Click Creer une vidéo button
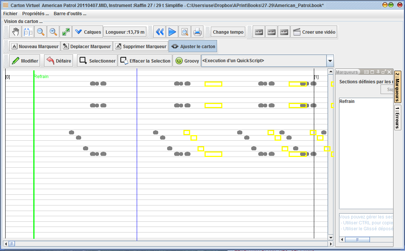This screenshot has height=251, width=405. pos(314,32)
